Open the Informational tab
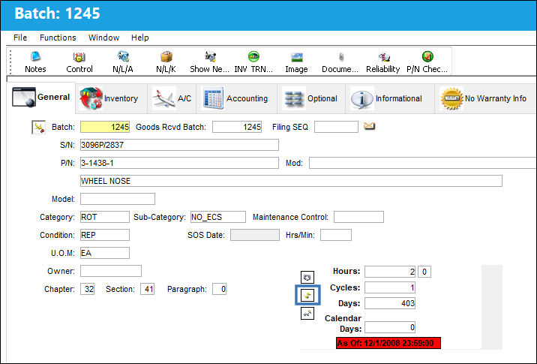 390,98
